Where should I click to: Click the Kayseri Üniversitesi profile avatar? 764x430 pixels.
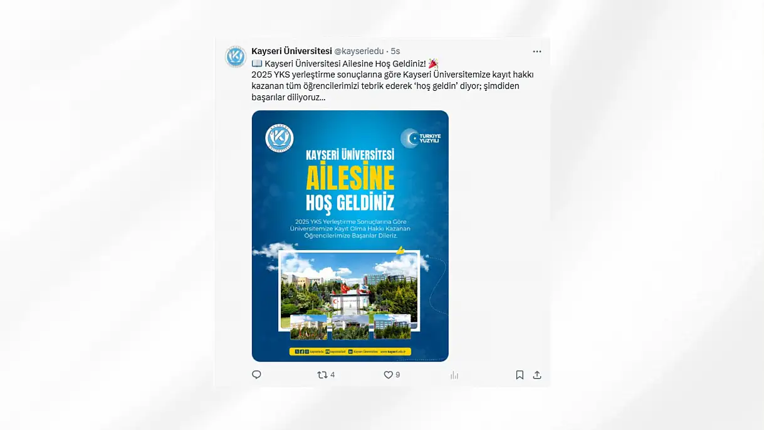tap(236, 57)
